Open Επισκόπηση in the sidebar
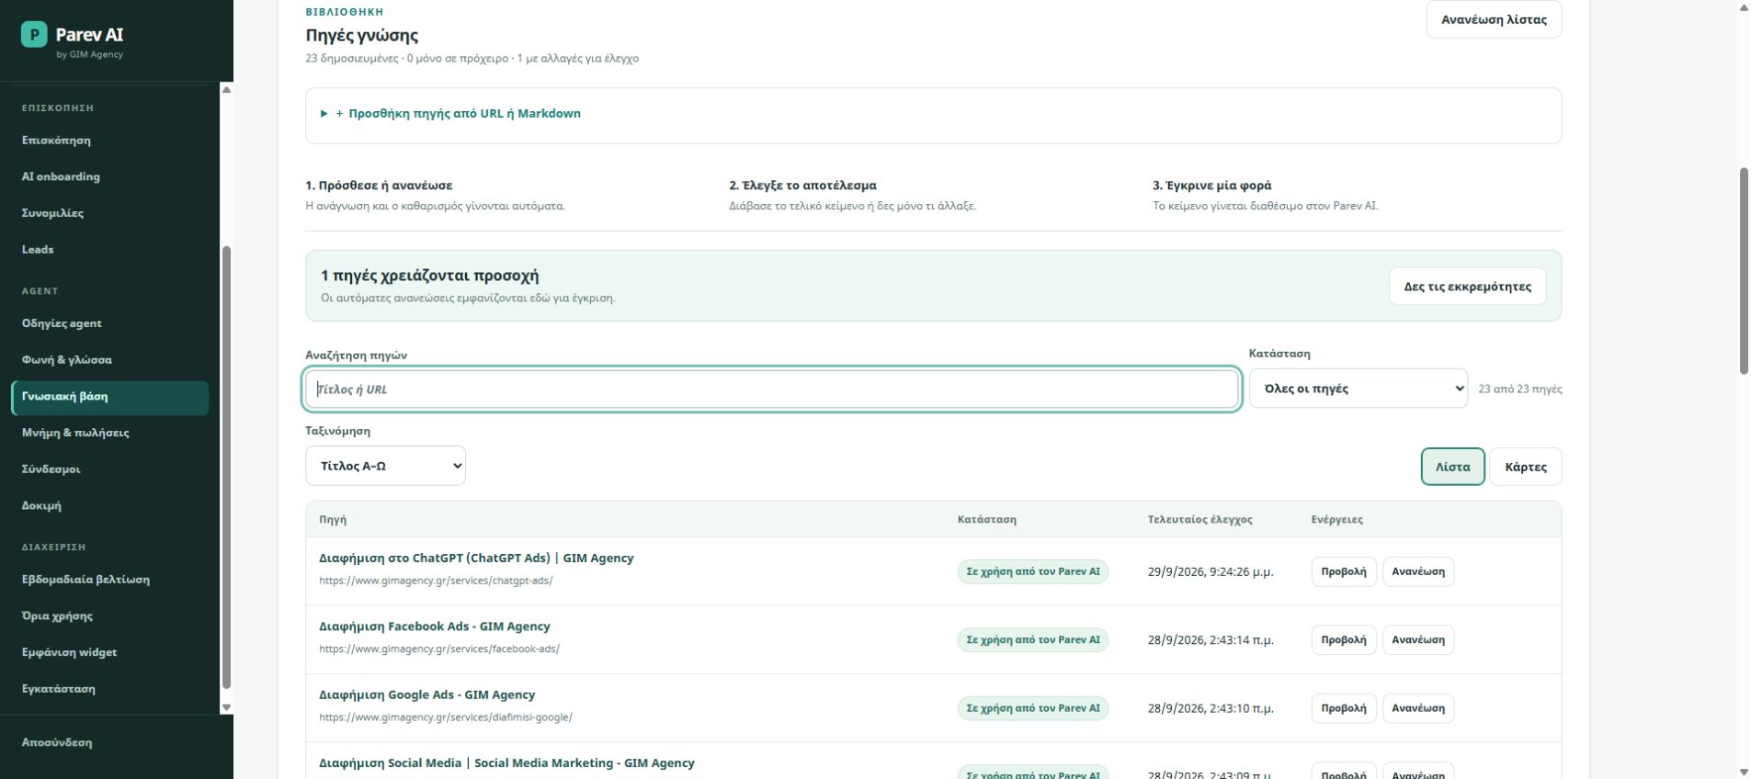This screenshot has width=1751, height=779. coord(56,141)
